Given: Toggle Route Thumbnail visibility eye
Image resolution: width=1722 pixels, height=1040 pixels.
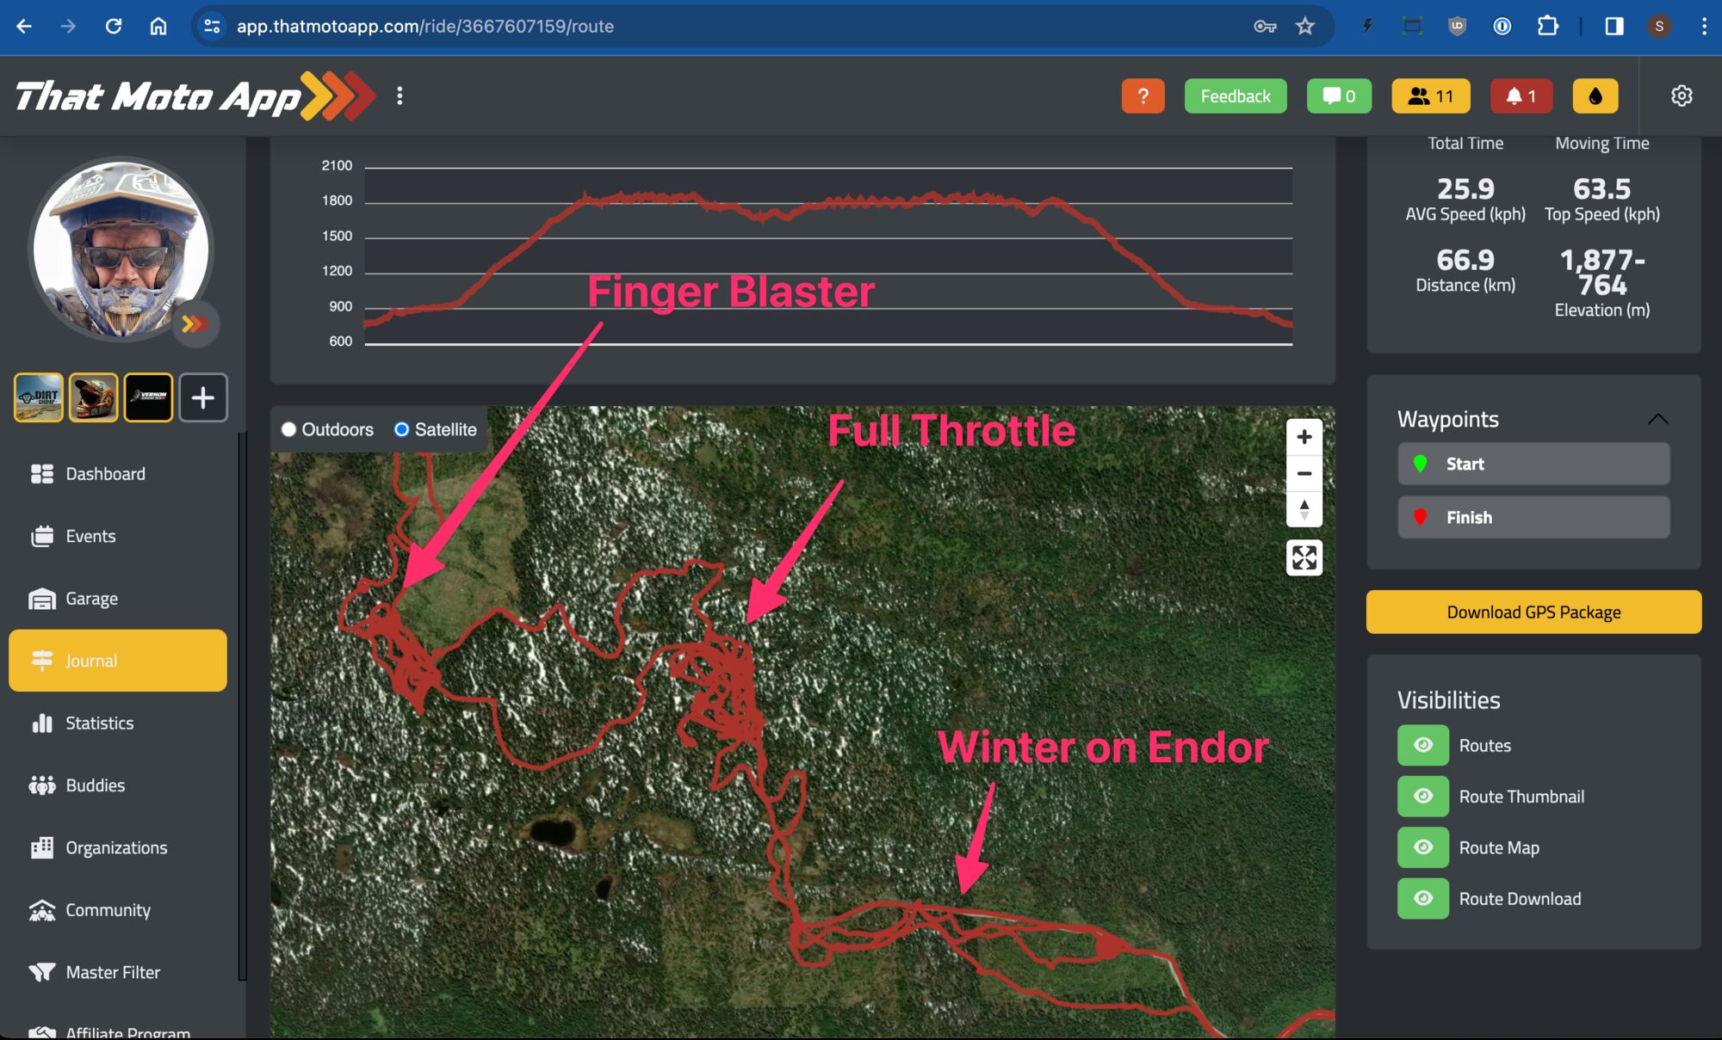Looking at the screenshot, I should click(x=1422, y=797).
